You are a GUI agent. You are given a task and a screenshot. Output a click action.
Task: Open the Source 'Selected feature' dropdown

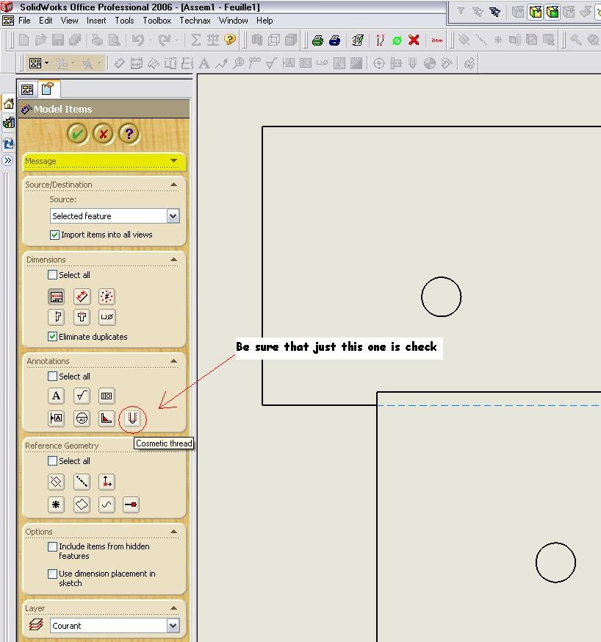(x=173, y=215)
